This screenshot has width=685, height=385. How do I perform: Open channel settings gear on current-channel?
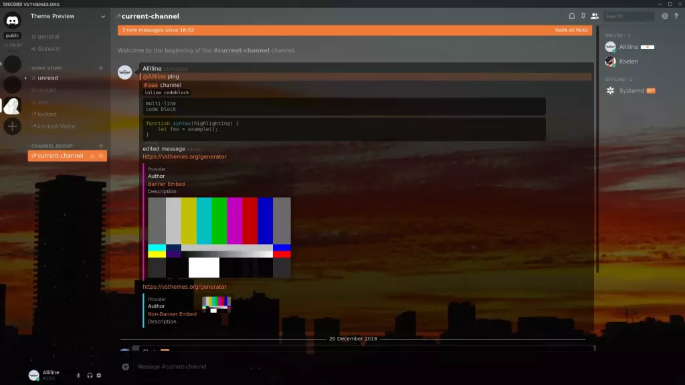pos(101,155)
